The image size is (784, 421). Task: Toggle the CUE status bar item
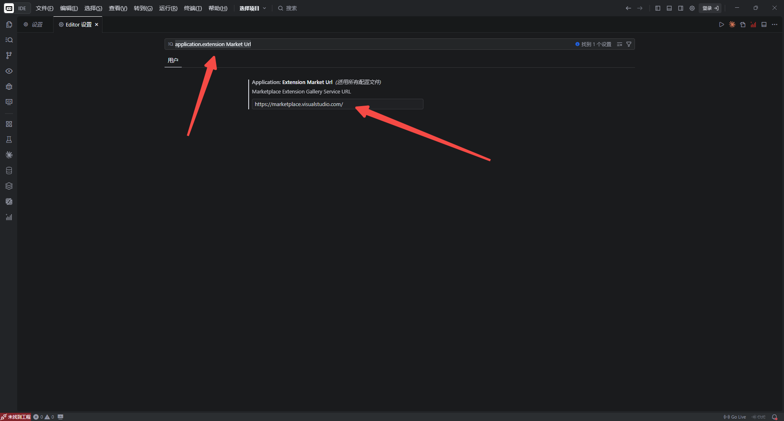(x=759, y=417)
